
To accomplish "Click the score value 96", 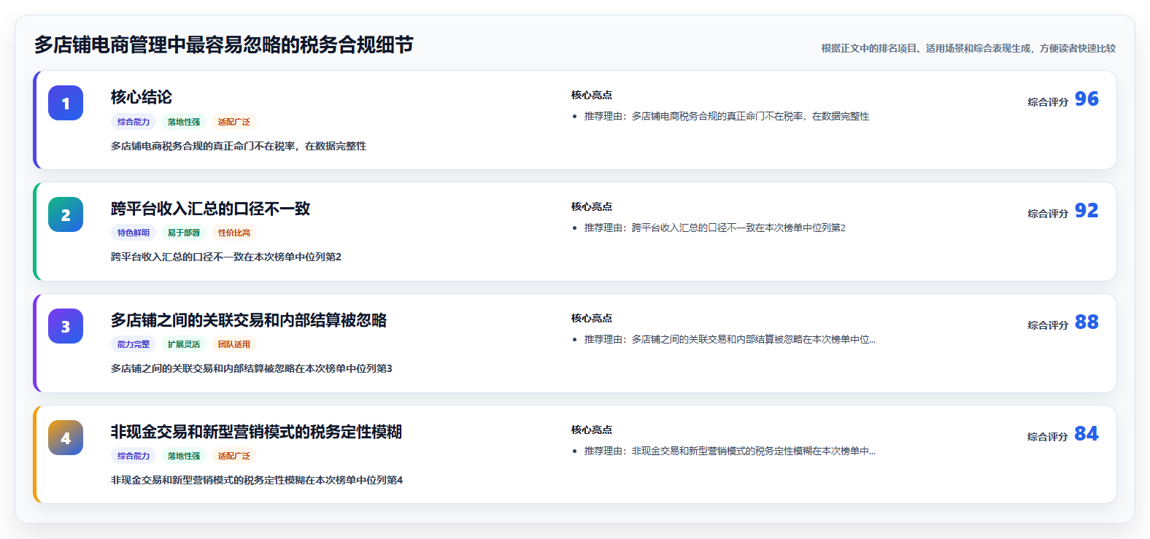I will pos(1087,98).
